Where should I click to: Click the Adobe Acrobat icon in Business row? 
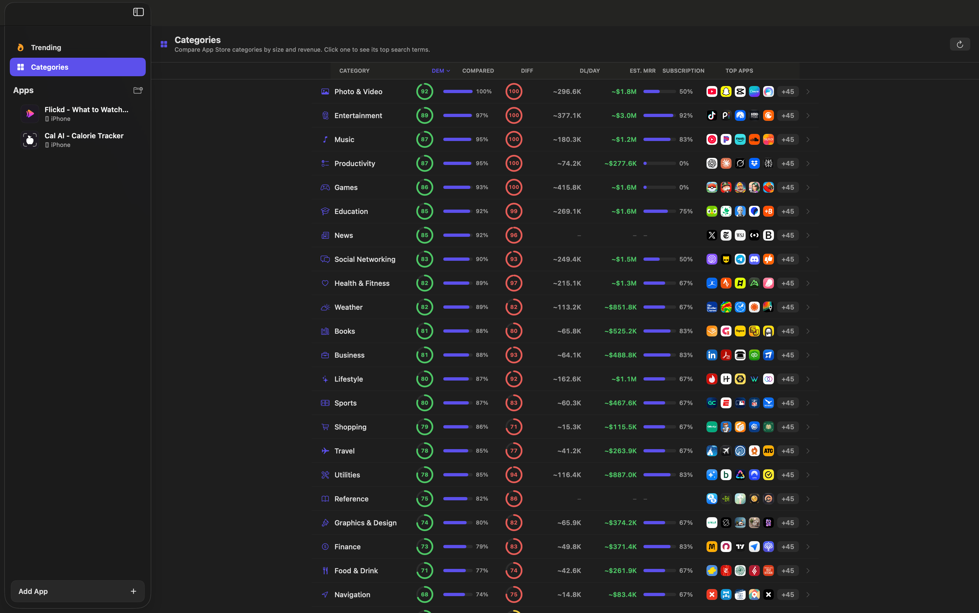click(726, 355)
